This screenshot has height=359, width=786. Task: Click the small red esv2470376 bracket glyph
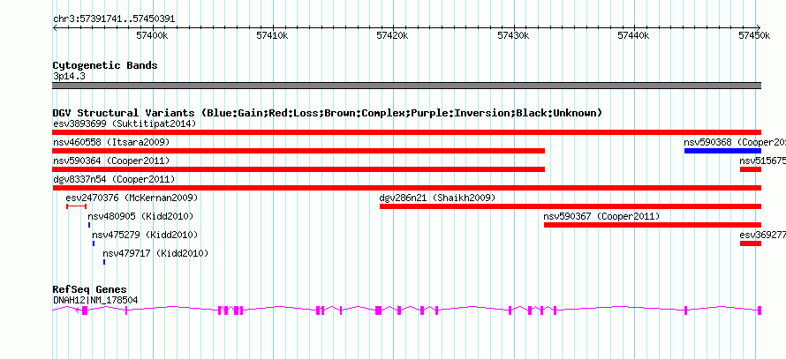coord(76,206)
